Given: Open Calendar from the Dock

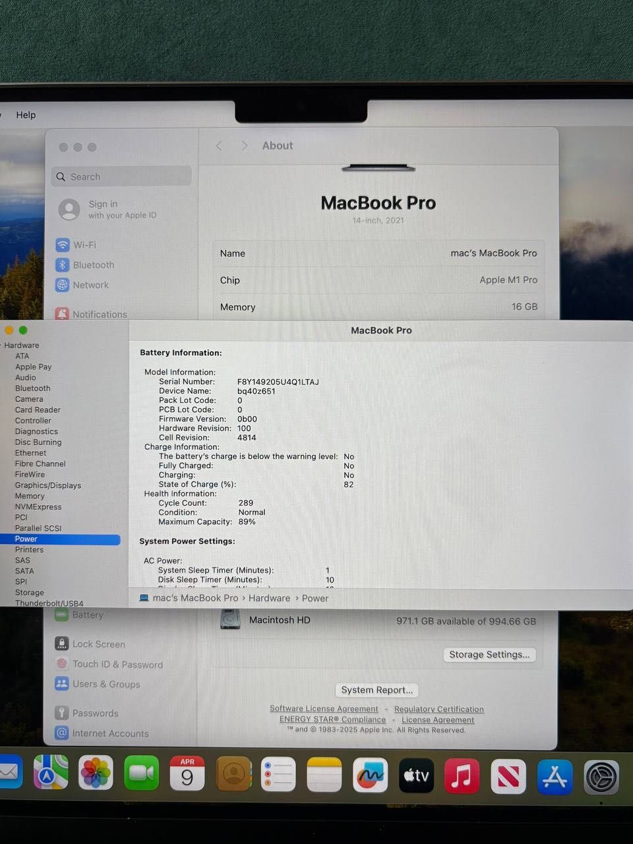Looking at the screenshot, I should pyautogui.click(x=187, y=773).
